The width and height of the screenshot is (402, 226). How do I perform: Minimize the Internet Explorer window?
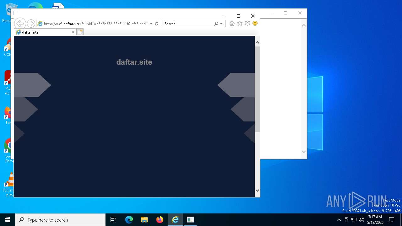click(224, 16)
